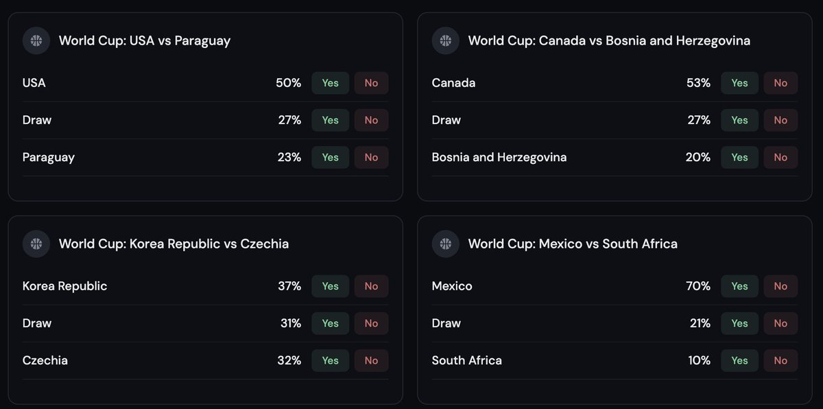Open the Mexico vs South Africa market title
Screen dimensions: 823x409
pyautogui.click(x=573, y=244)
